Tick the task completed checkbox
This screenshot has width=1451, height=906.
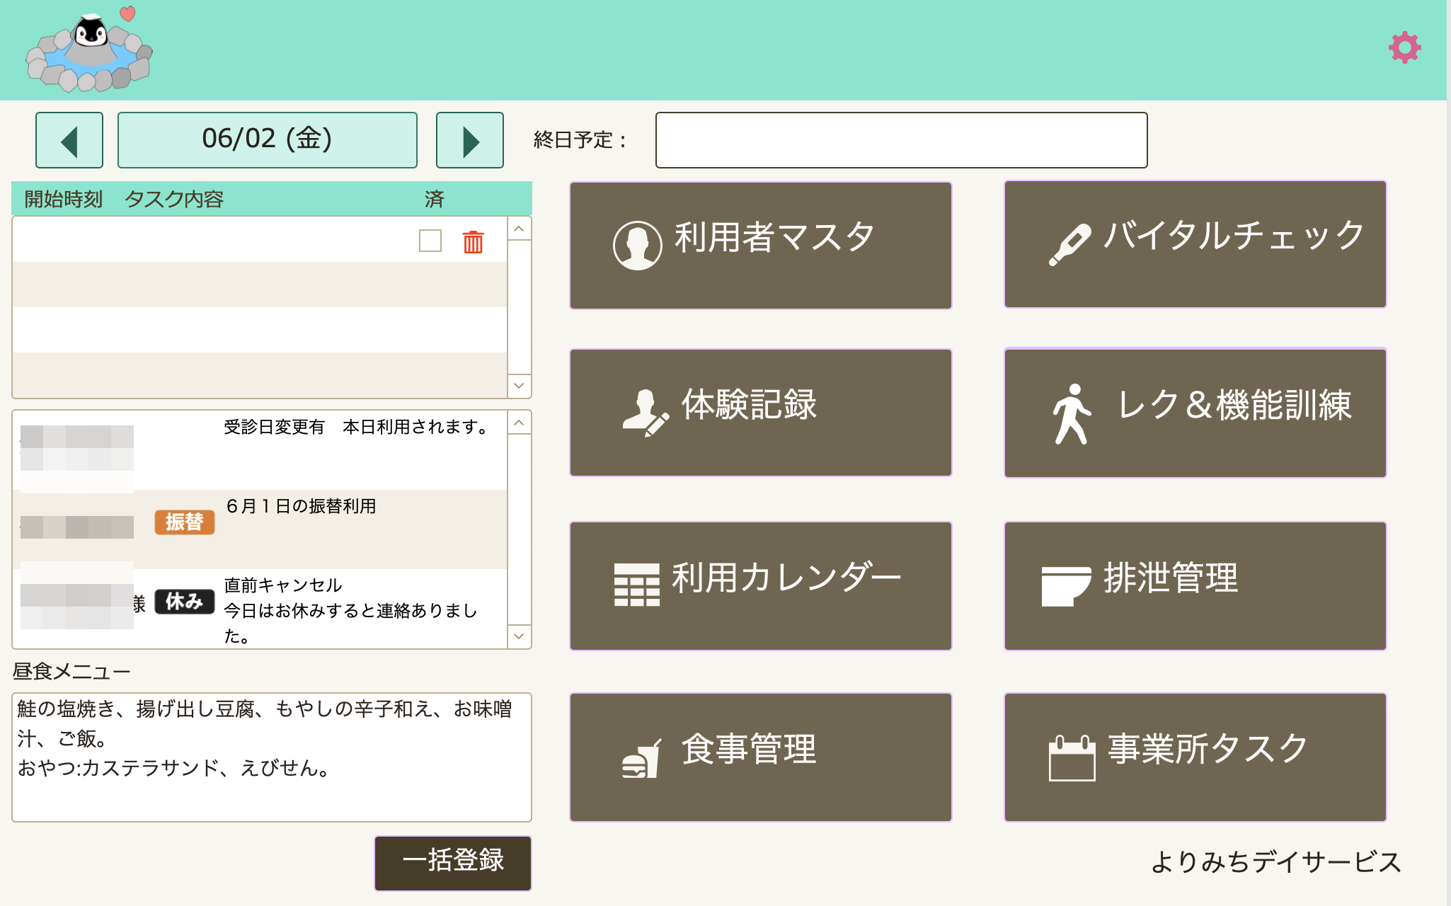(430, 241)
